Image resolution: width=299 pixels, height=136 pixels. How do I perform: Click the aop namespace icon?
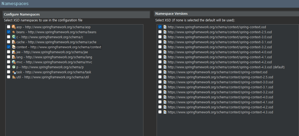click(x=13, y=27)
